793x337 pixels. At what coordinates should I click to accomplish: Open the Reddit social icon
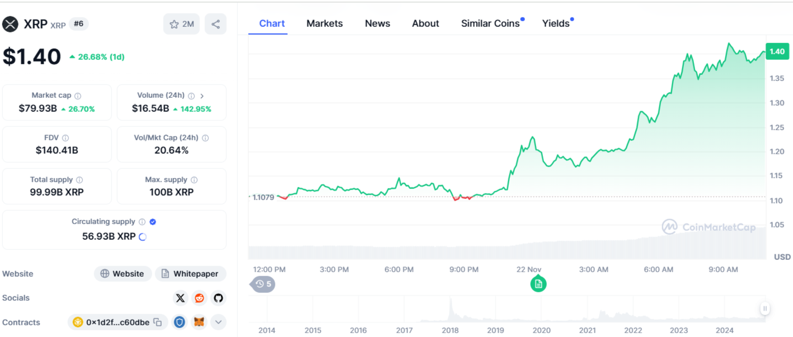pos(199,298)
